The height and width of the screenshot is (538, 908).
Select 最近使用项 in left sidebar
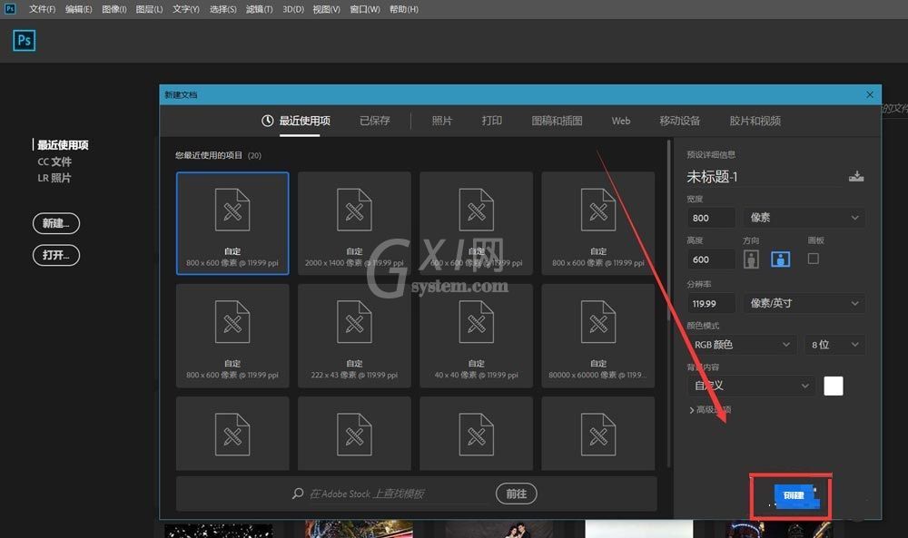tap(63, 144)
